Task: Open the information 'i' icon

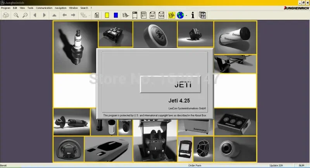Action: pos(193,15)
